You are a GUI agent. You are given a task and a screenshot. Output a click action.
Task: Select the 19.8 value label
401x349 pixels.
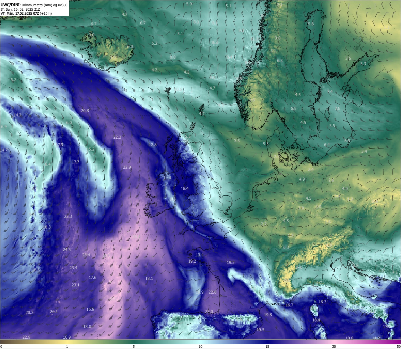(x=268, y=315)
